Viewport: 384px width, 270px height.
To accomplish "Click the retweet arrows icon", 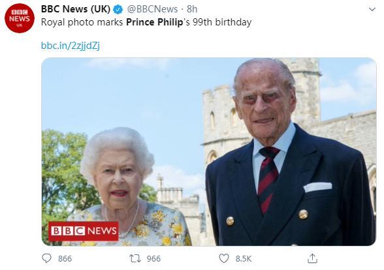I will (135, 258).
